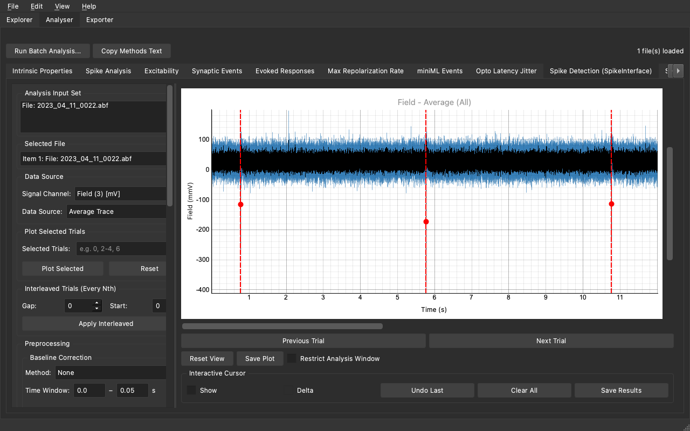690x431 pixels.
Task: Click Run Batch Analysis button
Action: pos(48,51)
